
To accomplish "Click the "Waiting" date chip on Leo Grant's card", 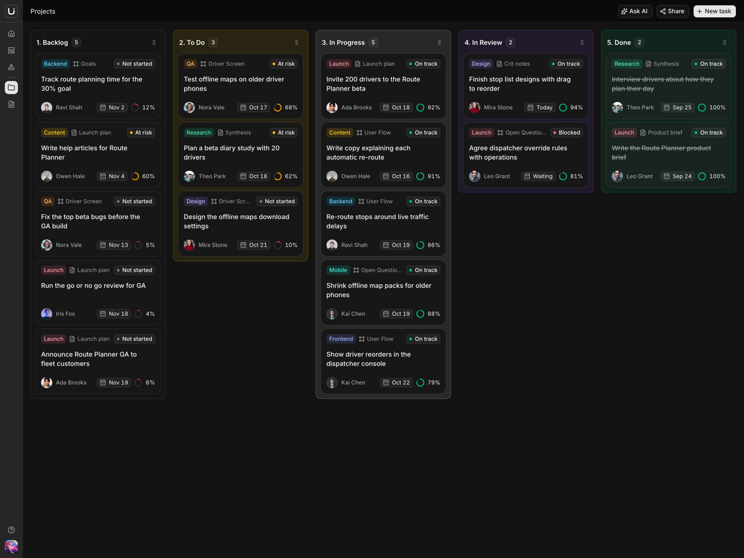I will pos(538,176).
